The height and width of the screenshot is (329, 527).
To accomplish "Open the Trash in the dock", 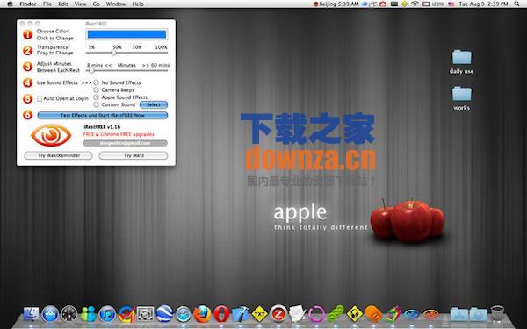I will coord(497,314).
